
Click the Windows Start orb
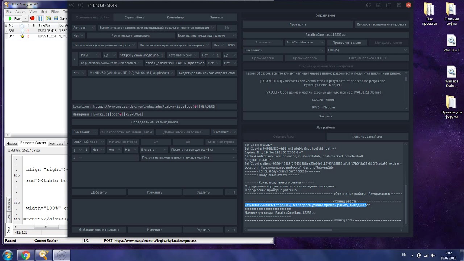point(8,255)
